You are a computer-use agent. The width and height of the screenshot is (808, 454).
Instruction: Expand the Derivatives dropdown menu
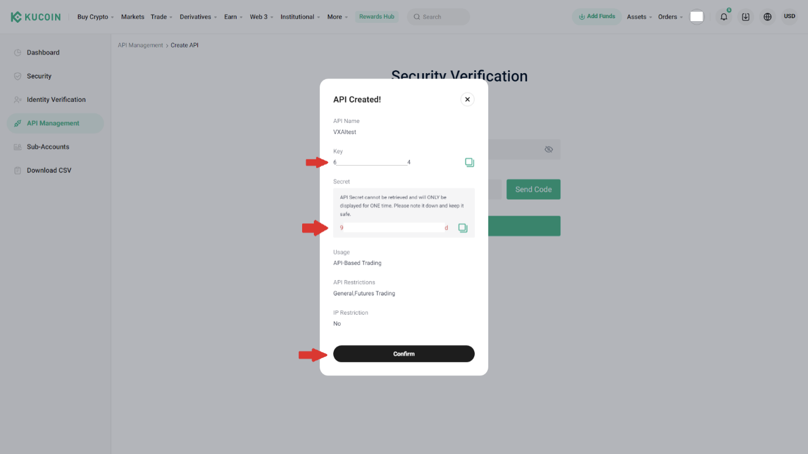click(x=198, y=17)
